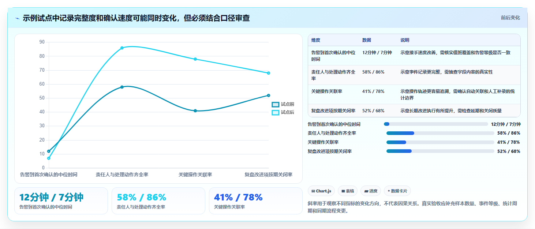Click the description starting 示意事件记录更完整
535x229 pixels.
(447, 72)
